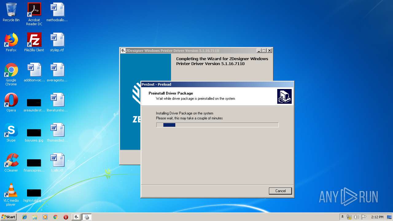Open CCleaner desktop shortcut
393x221 pixels.
(x=11, y=163)
